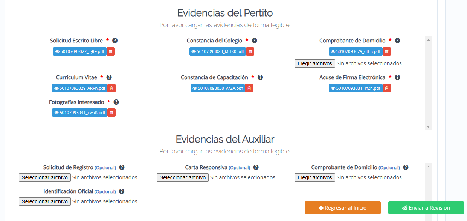Delete file 50107093028_MHK0.pdf with trash icon
The image size is (467, 221).
click(x=250, y=51)
